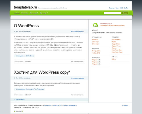Click the search input field
Image resolution: width=142 pixels, height=114 pixels.
112,13
